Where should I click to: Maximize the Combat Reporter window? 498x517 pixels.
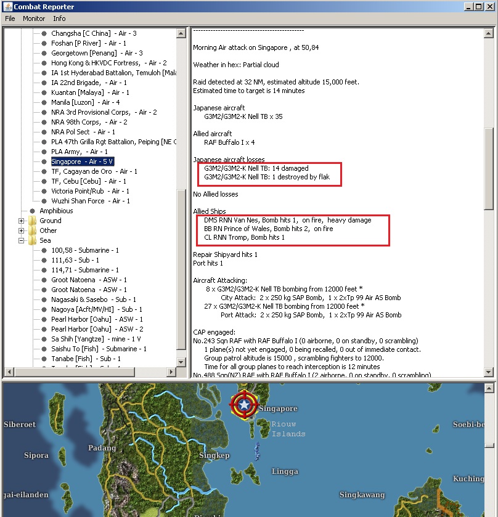tap(479, 7)
